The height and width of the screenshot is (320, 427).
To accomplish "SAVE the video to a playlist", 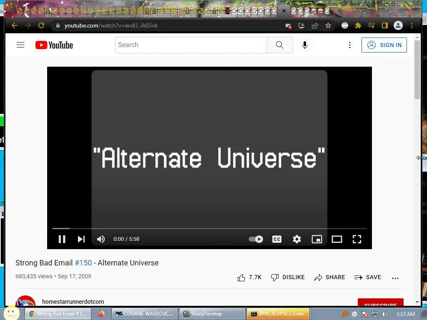I will coord(367,277).
